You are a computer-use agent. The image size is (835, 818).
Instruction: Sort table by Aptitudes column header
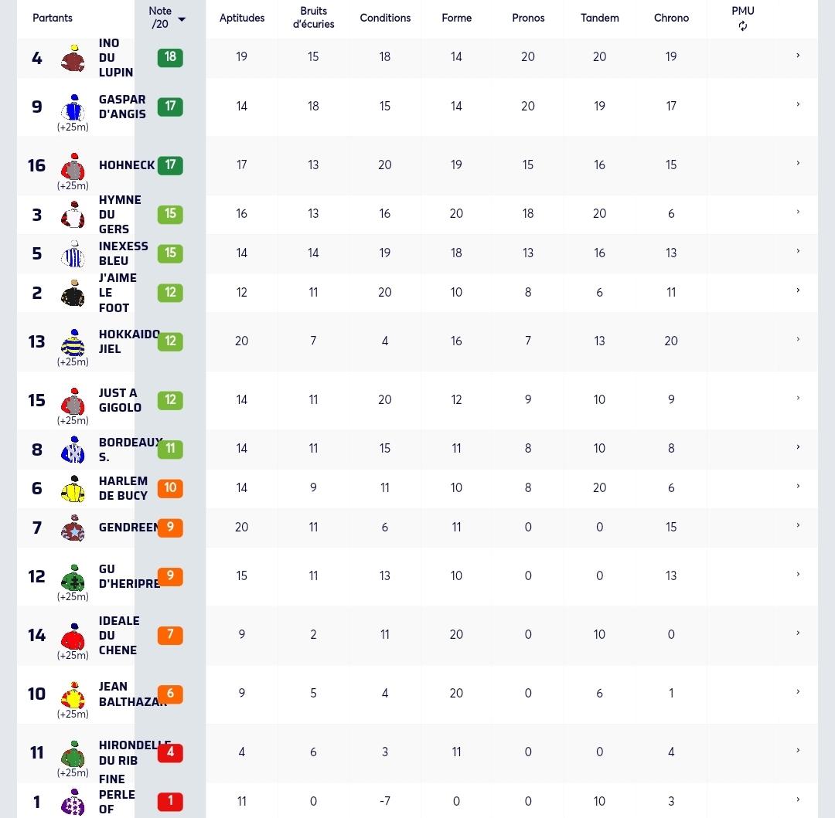pos(242,18)
